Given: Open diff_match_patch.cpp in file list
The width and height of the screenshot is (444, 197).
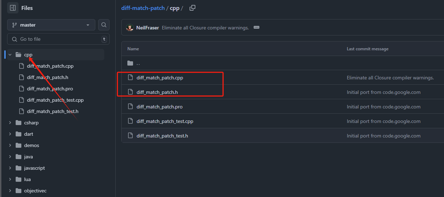Looking at the screenshot, I should 160,78.
